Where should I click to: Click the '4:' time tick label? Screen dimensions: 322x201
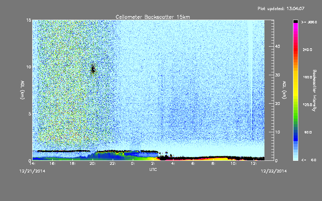[x=173, y=164]
